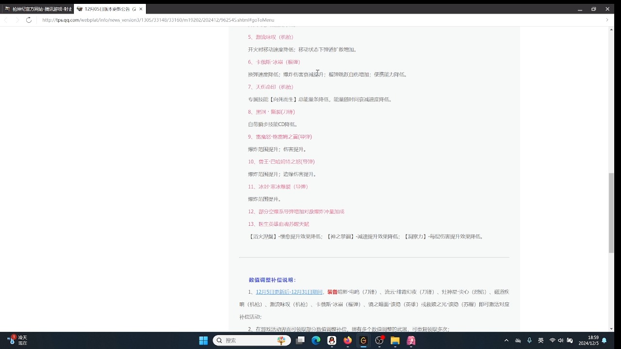Image resolution: width=621 pixels, height=349 pixels.
Task: Click the microphone tray icon
Action: (x=529, y=340)
